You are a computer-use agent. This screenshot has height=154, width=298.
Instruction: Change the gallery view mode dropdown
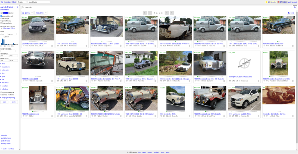click(27, 13)
